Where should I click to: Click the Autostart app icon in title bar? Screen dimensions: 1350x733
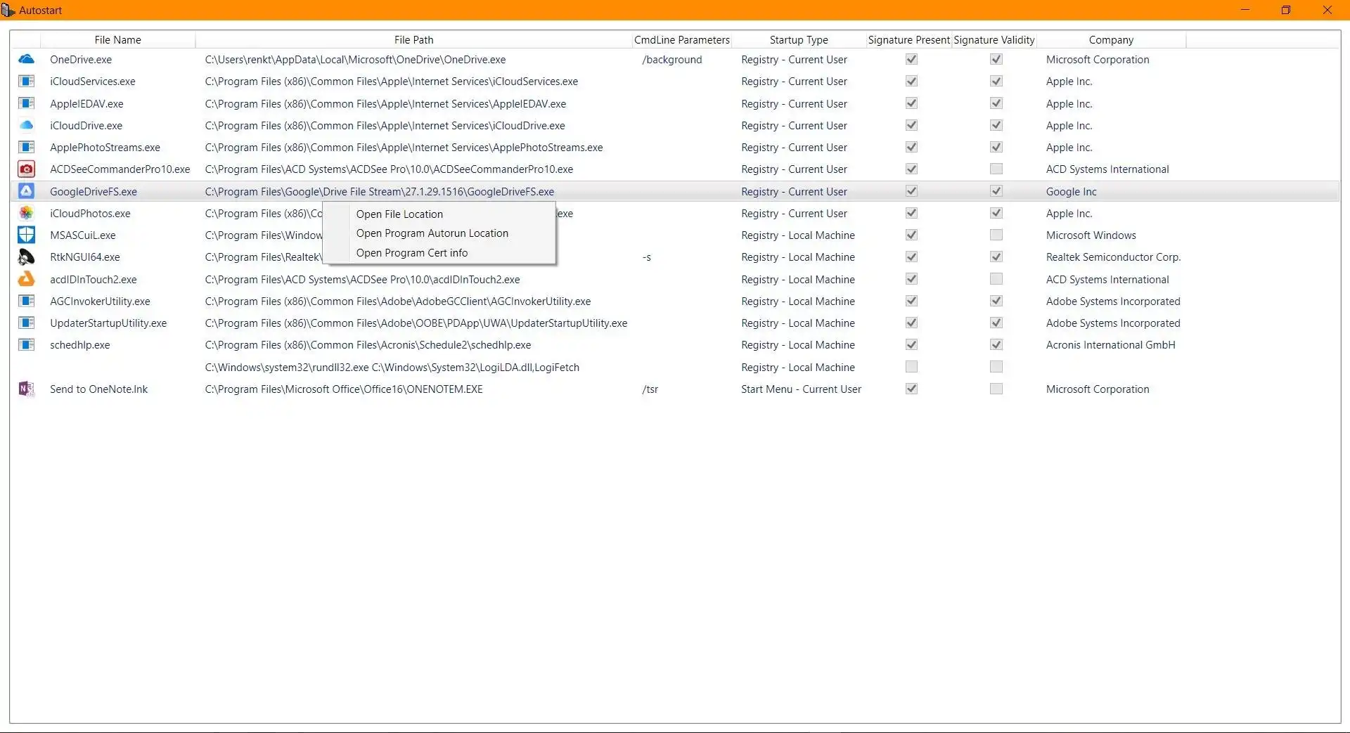8,10
